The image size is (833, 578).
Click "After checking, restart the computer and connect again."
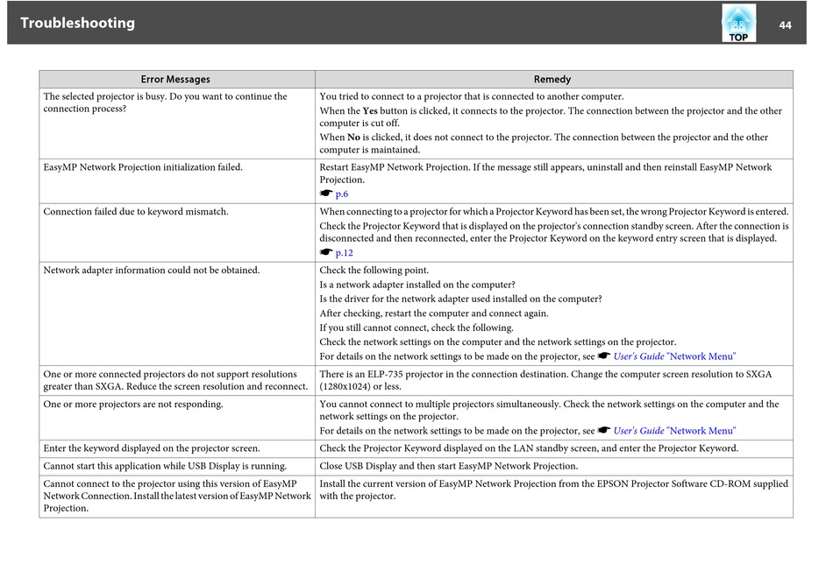coord(434,314)
